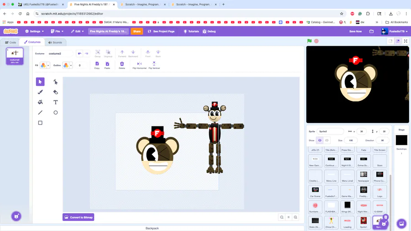
Task: Enter full screen stage mode
Action: tap(406, 41)
